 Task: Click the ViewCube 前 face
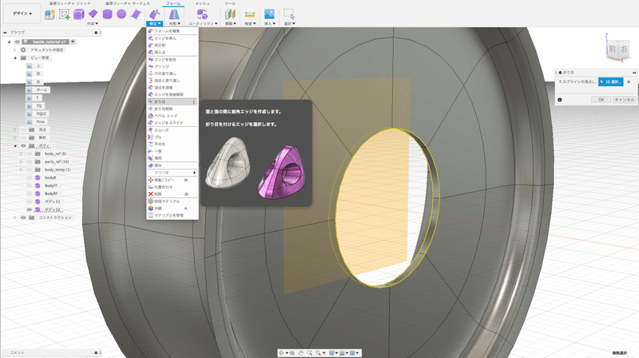point(612,49)
